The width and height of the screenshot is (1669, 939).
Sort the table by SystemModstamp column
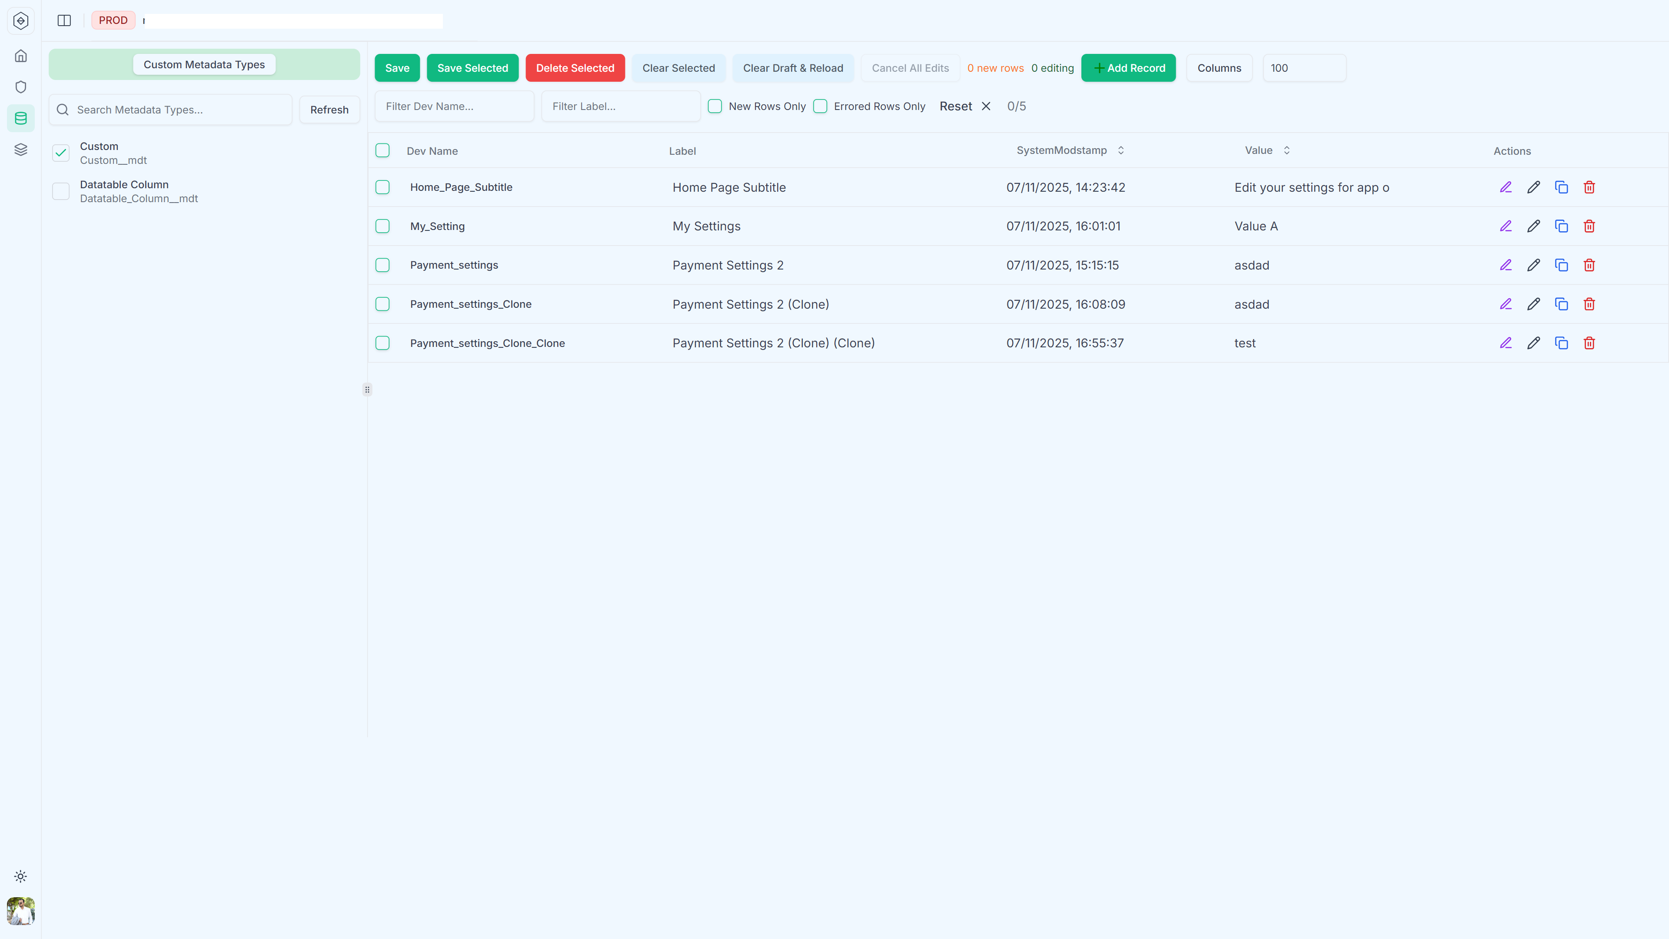(1121, 150)
